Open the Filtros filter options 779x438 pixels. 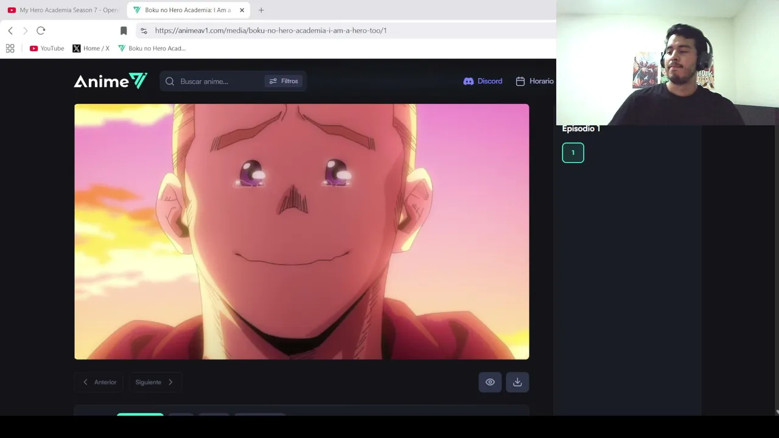(284, 81)
